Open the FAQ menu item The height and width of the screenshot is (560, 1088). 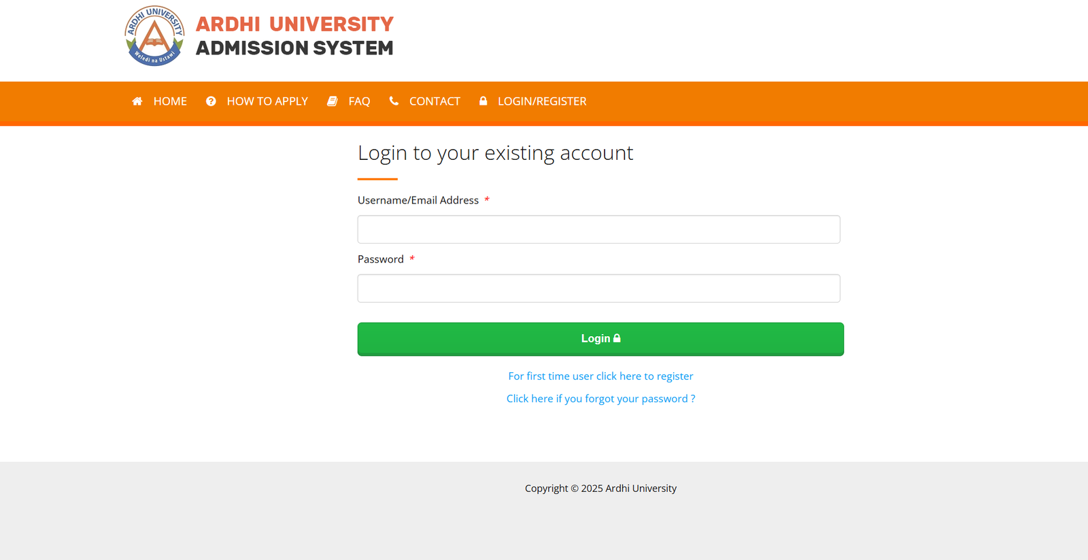pyautogui.click(x=359, y=101)
